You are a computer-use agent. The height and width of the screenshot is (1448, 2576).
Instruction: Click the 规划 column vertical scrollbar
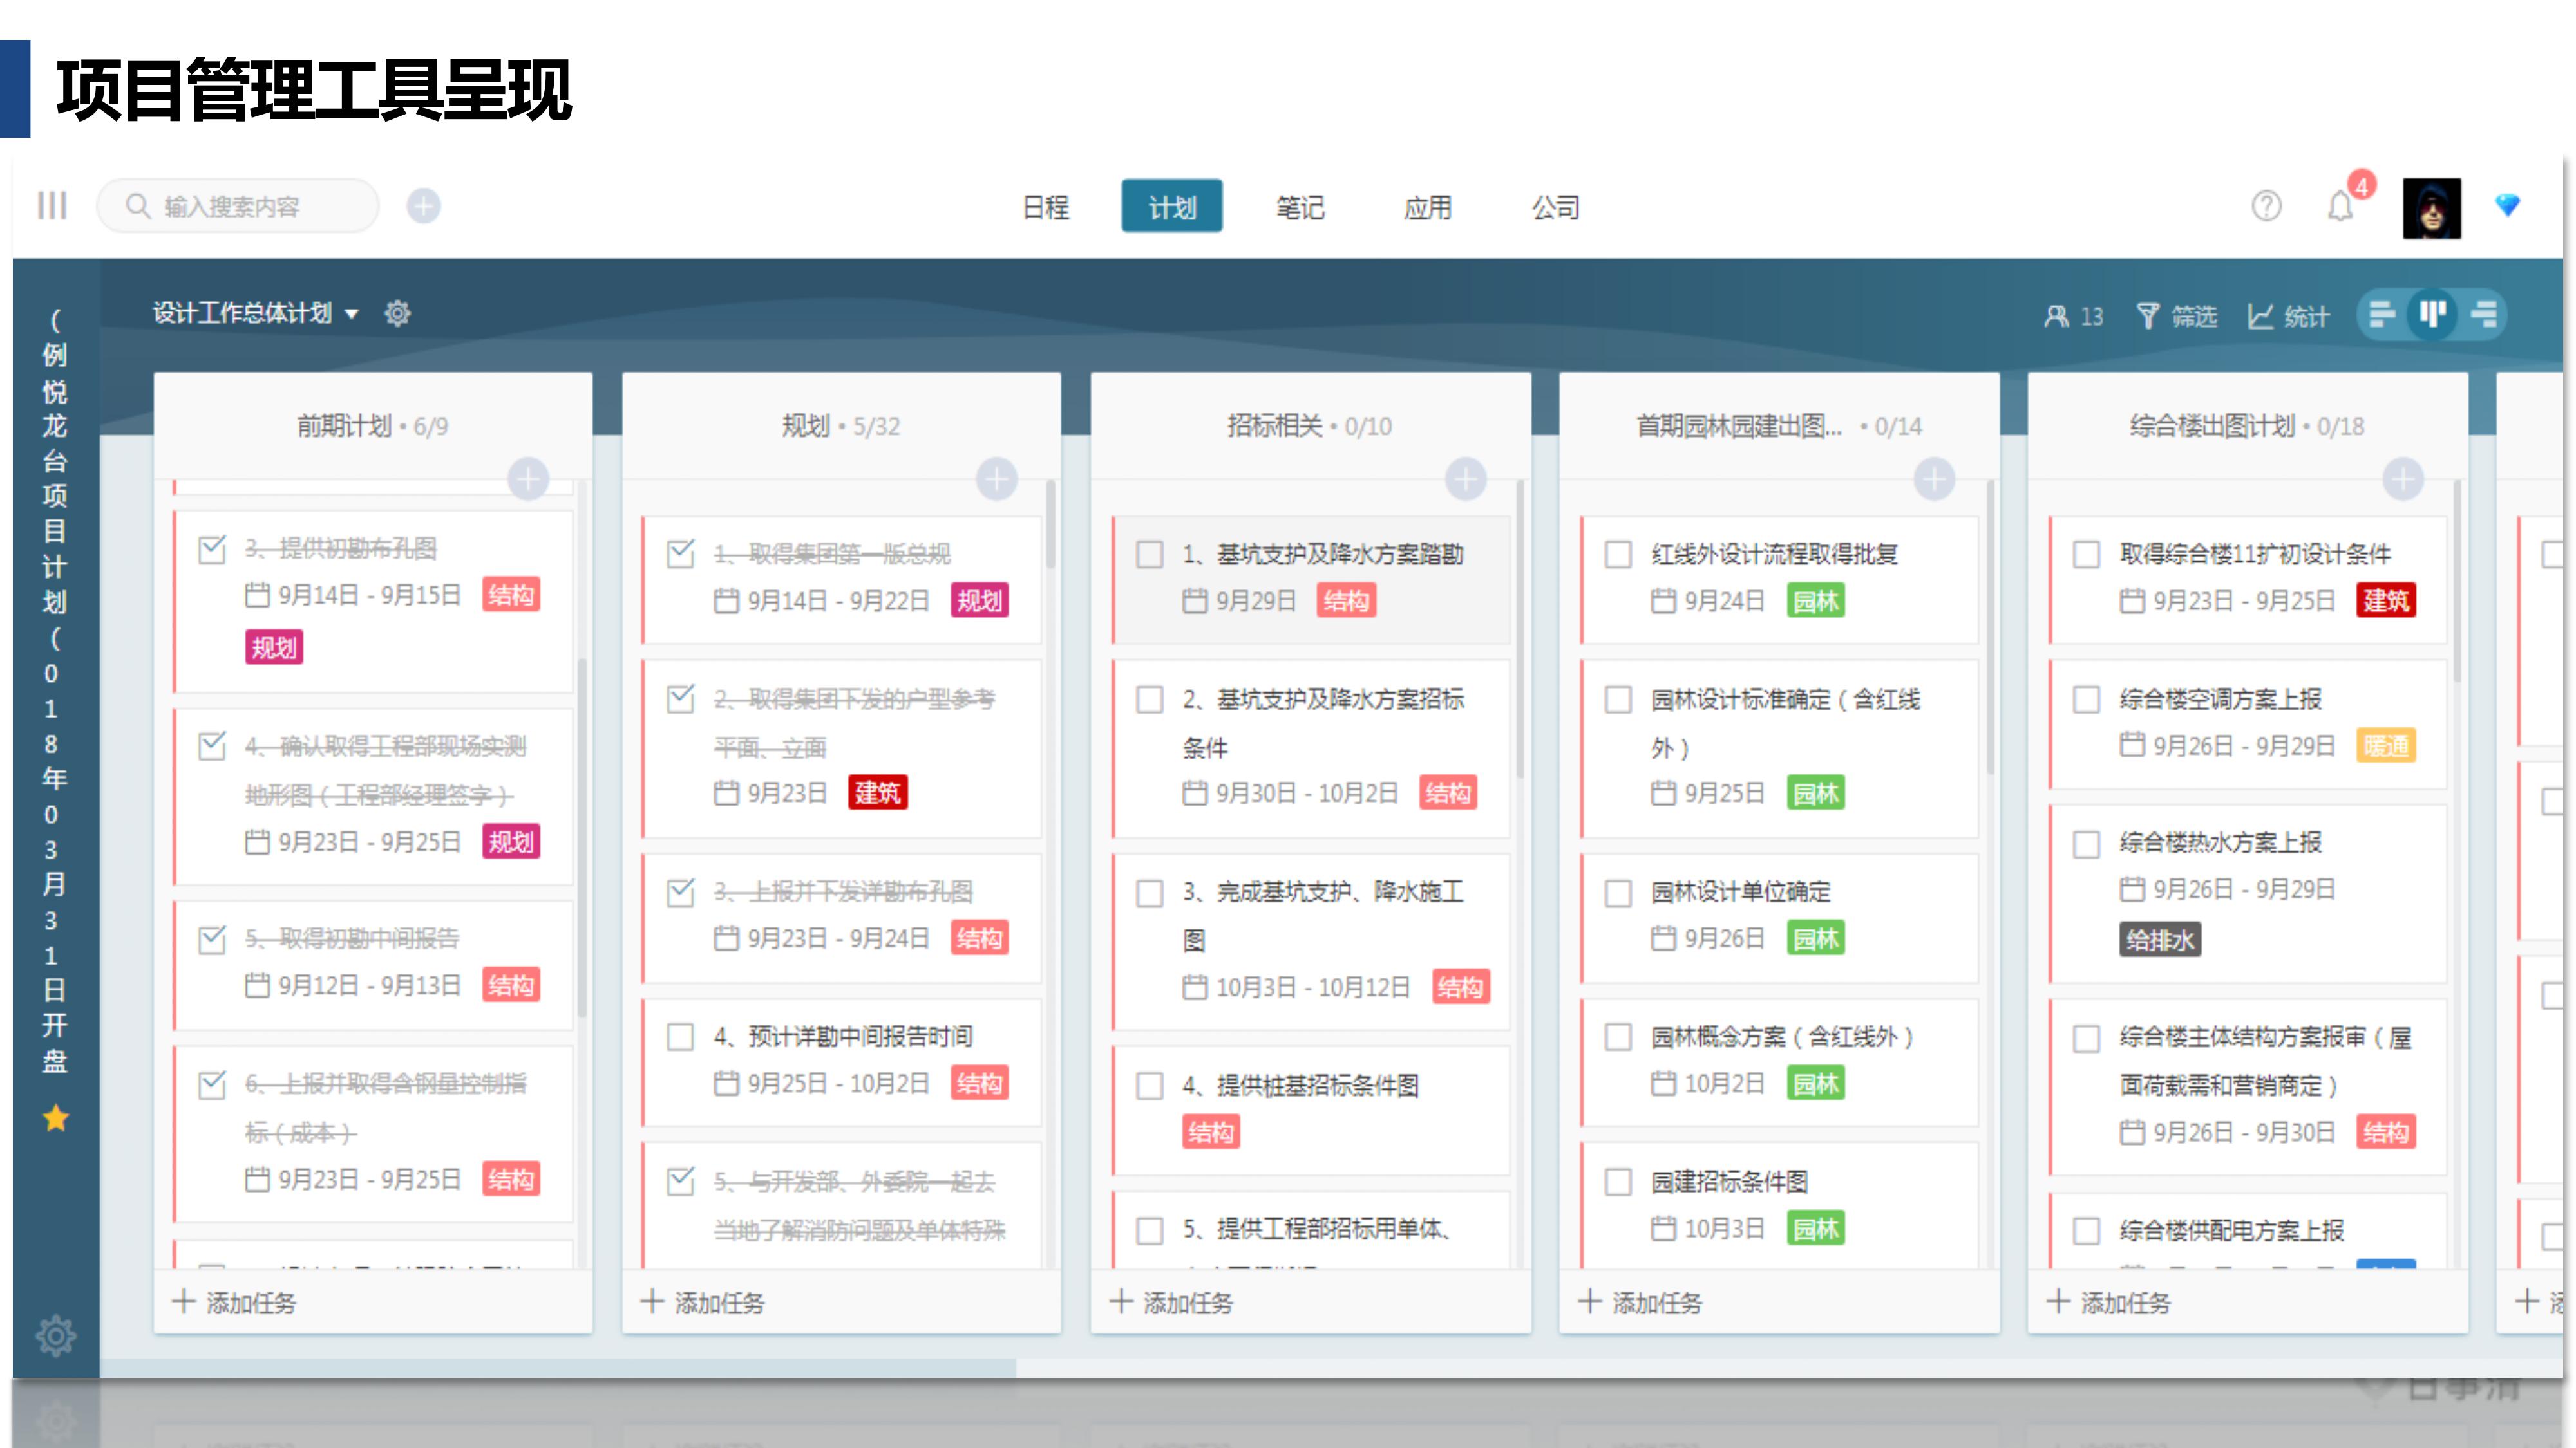pyautogui.click(x=1050, y=524)
